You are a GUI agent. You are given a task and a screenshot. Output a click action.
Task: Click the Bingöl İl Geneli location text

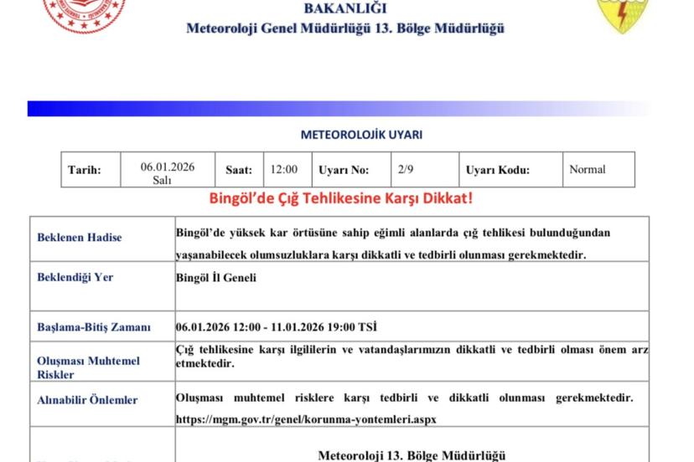[215, 278]
